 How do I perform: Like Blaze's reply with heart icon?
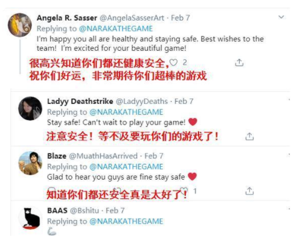184,190
